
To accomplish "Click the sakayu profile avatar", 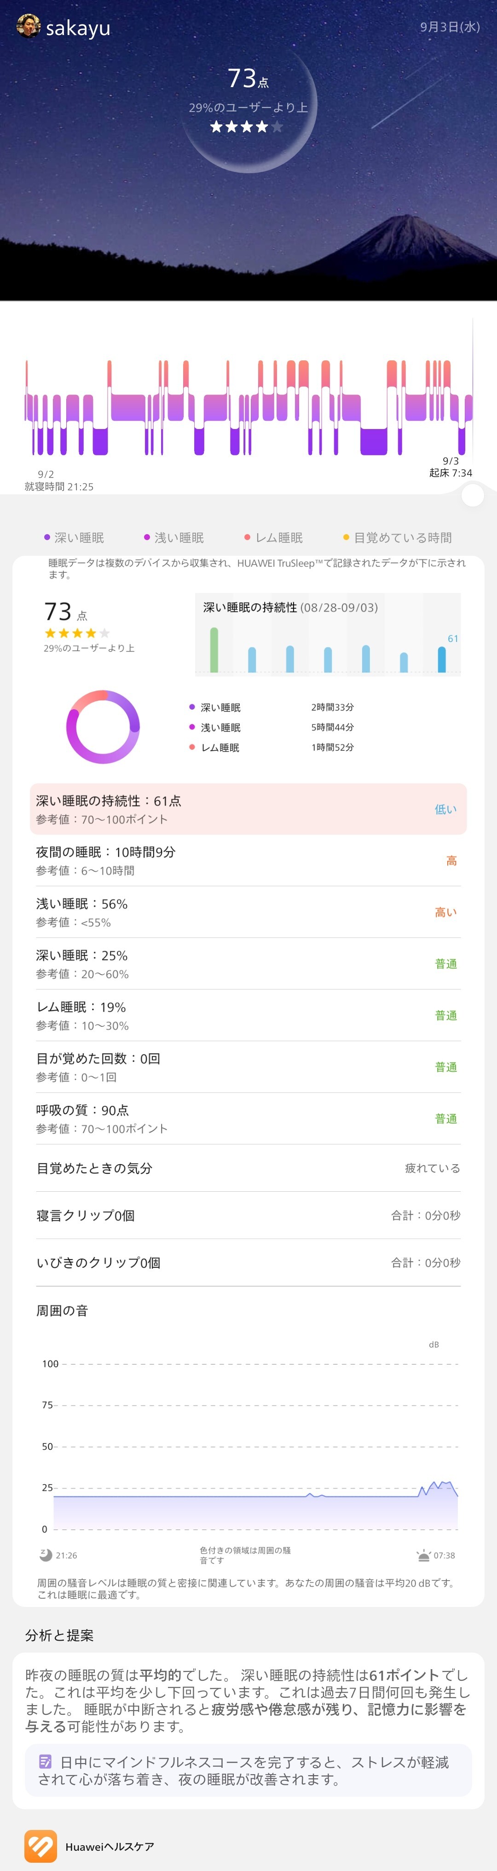I will coord(28,26).
